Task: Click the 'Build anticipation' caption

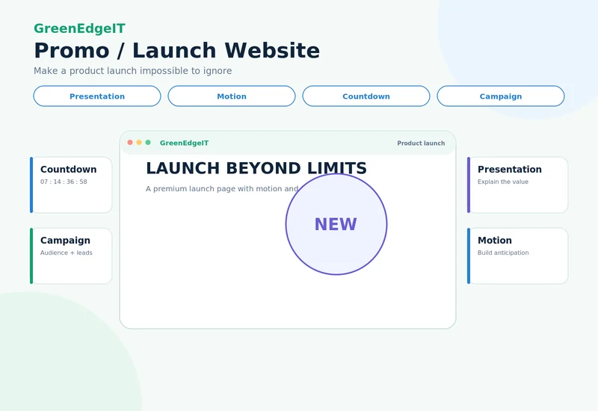Action: coord(503,253)
